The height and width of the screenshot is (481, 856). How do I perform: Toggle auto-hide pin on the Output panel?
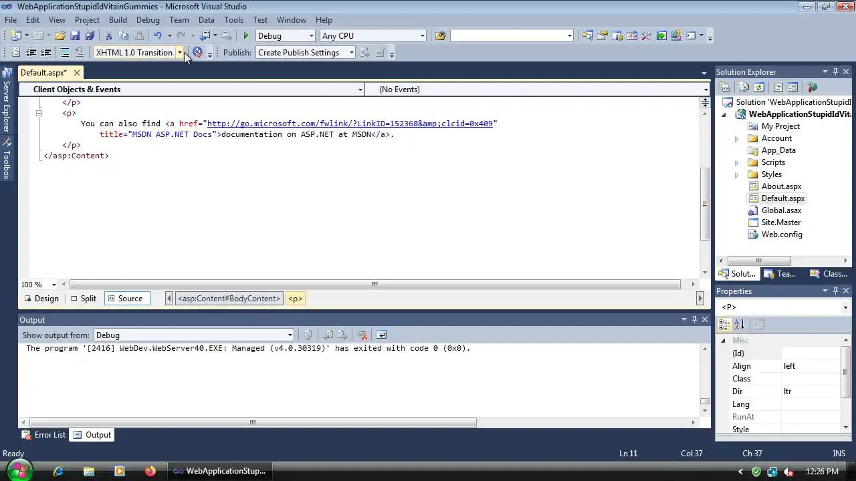pos(694,320)
